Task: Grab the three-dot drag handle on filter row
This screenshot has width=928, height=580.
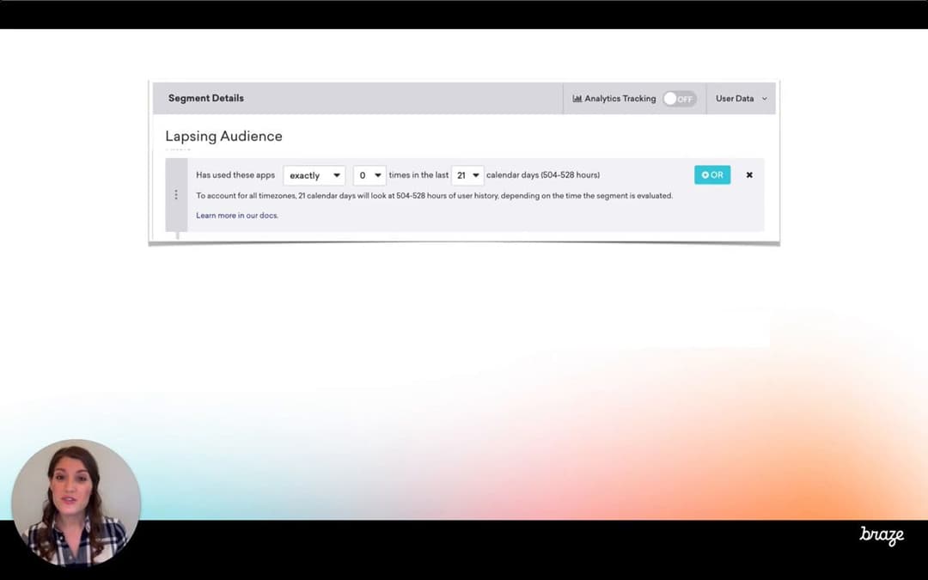Action: tap(176, 195)
